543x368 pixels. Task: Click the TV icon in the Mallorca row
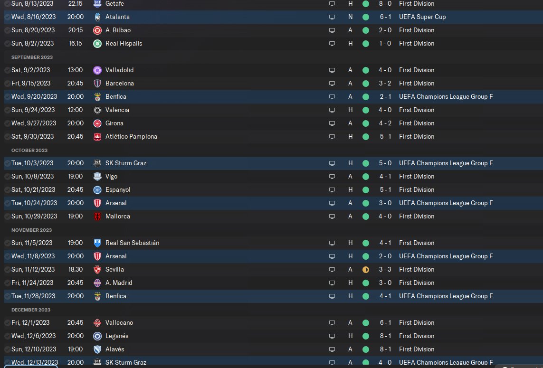(332, 216)
